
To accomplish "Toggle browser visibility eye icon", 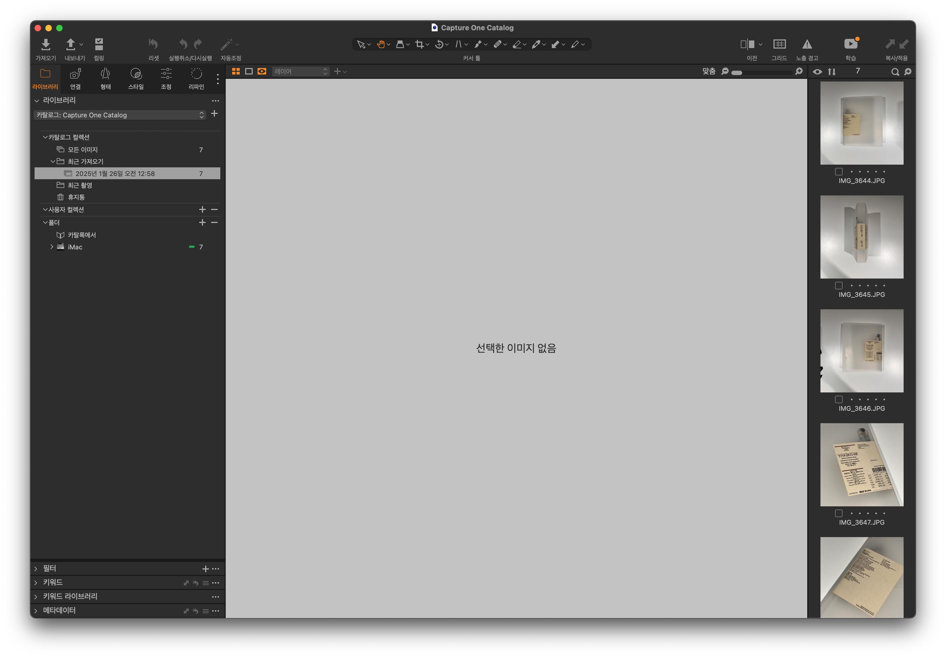I will [817, 72].
